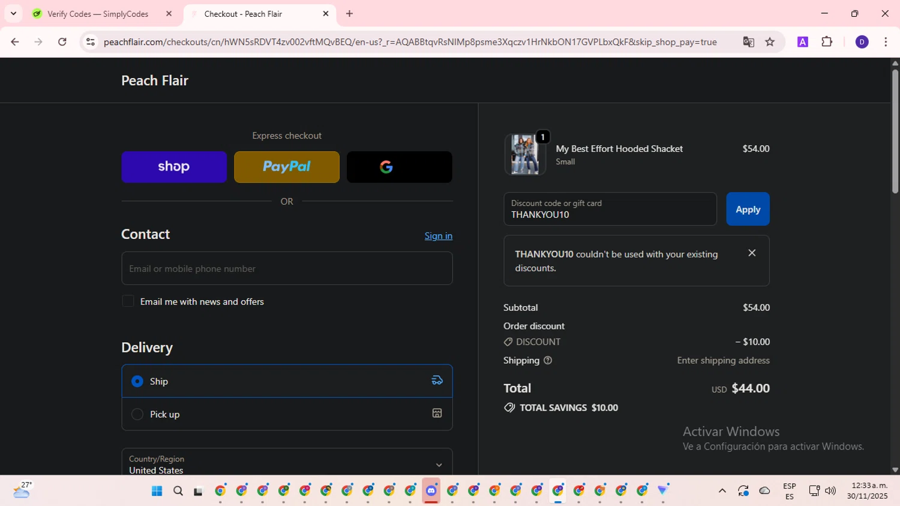Open the Chrome three-dot menu
This screenshot has width=900, height=506.
point(886,42)
